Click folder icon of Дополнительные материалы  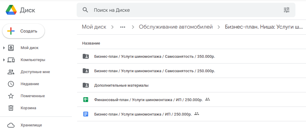pos(86,85)
